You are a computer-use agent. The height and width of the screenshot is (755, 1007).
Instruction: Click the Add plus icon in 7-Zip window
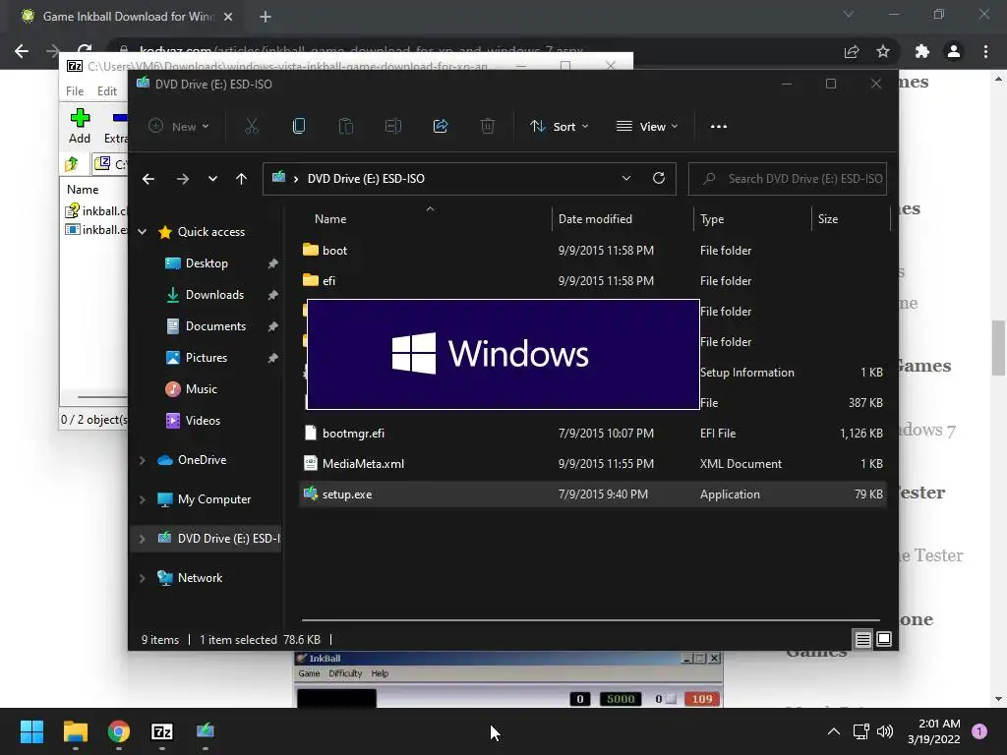click(x=80, y=118)
